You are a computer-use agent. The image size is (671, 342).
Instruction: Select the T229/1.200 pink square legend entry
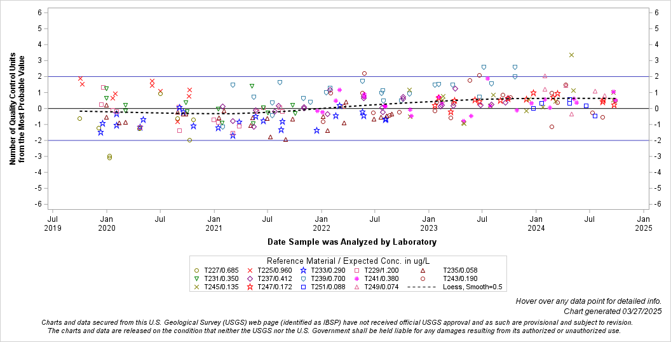pyautogui.click(x=377, y=271)
